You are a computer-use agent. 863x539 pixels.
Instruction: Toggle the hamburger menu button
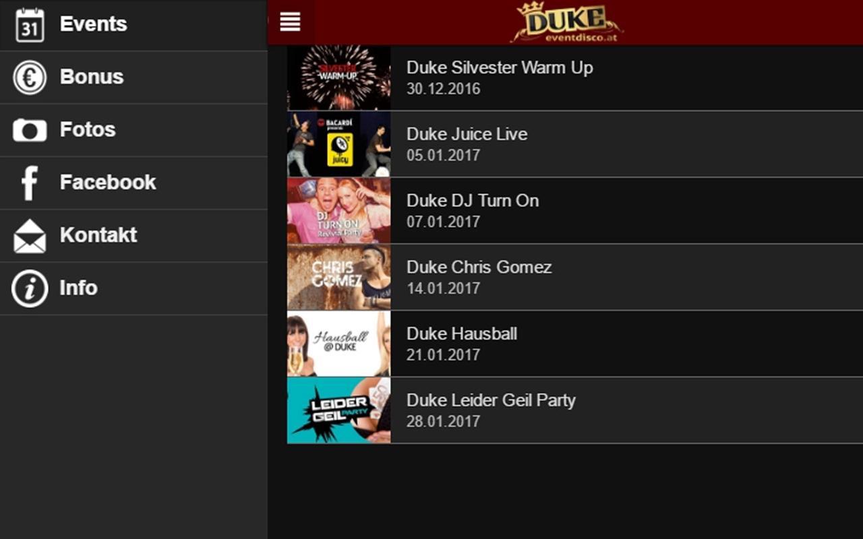tap(291, 22)
